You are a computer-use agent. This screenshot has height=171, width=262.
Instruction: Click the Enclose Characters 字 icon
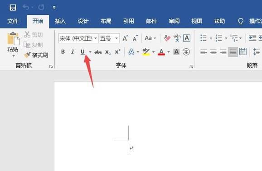186,52
